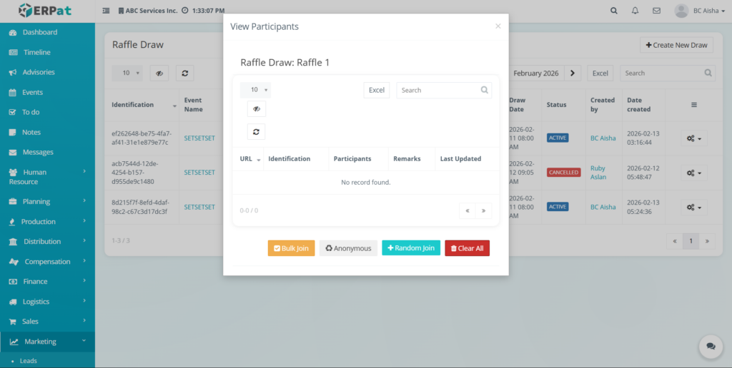
Task: Toggle the sidebar hamburger menu icon
Action: click(107, 11)
